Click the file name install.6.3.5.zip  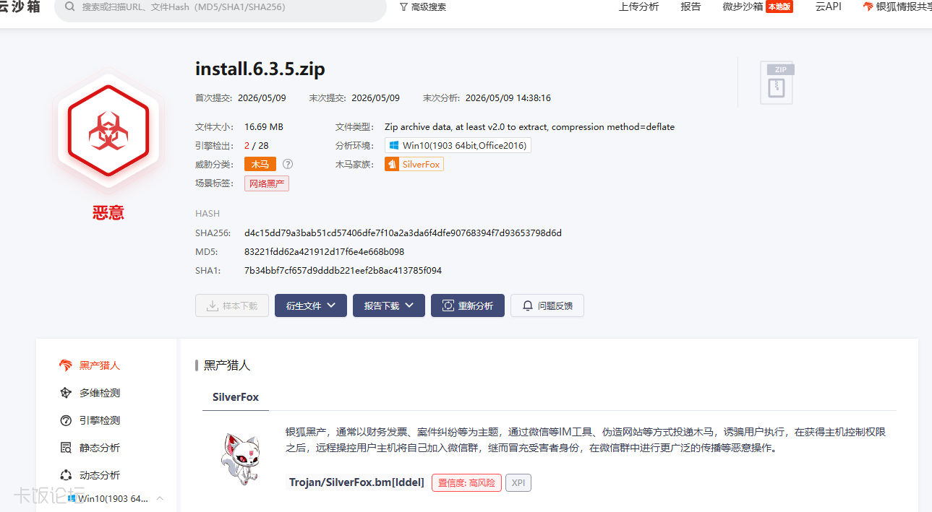[x=260, y=69]
